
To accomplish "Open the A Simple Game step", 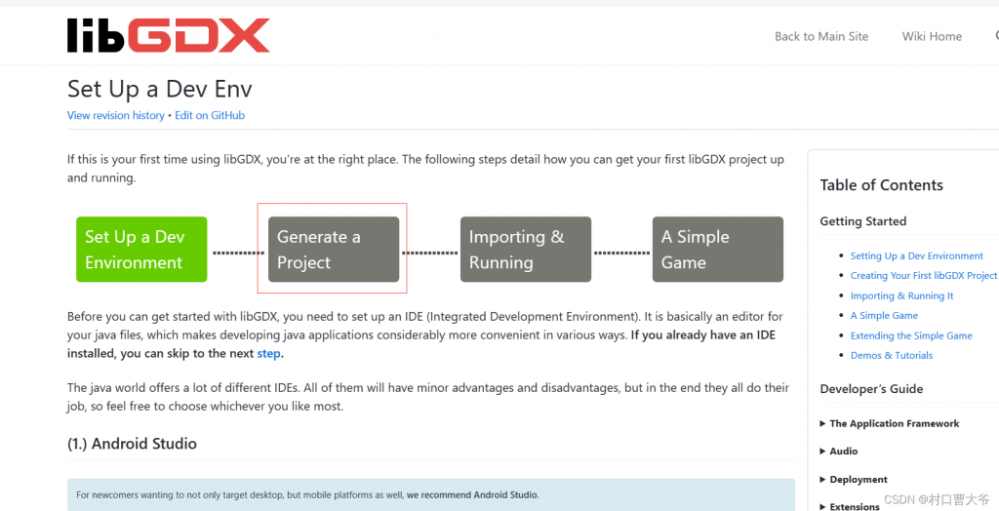I will (x=717, y=250).
